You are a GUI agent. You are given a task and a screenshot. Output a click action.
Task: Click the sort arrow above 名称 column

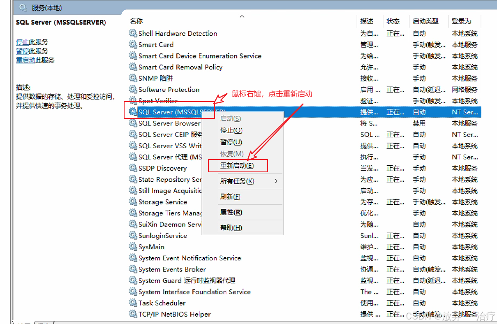pos(242,16)
